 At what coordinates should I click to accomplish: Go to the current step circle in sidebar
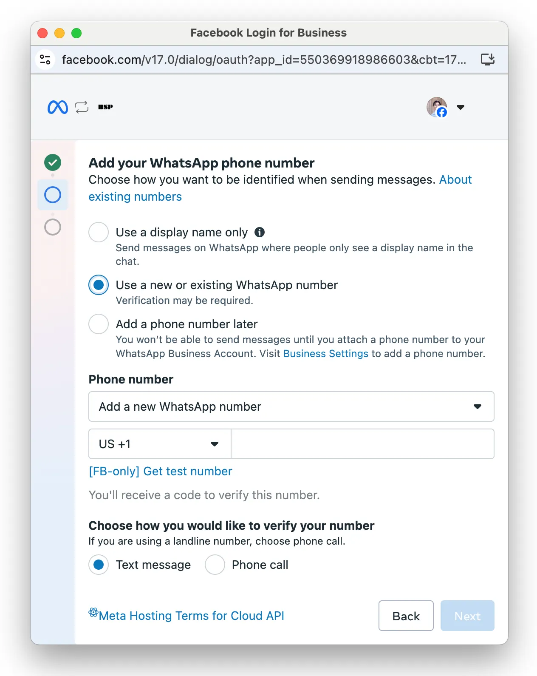(53, 195)
